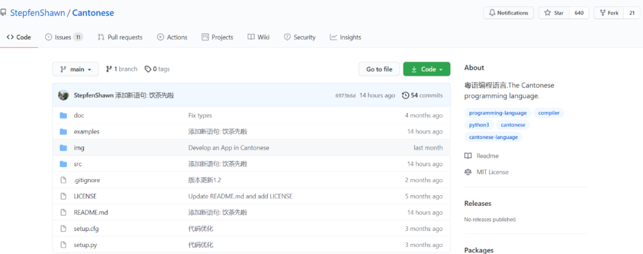This screenshot has height=254, width=643.
Task: Open the src folder
Action: tap(78, 164)
